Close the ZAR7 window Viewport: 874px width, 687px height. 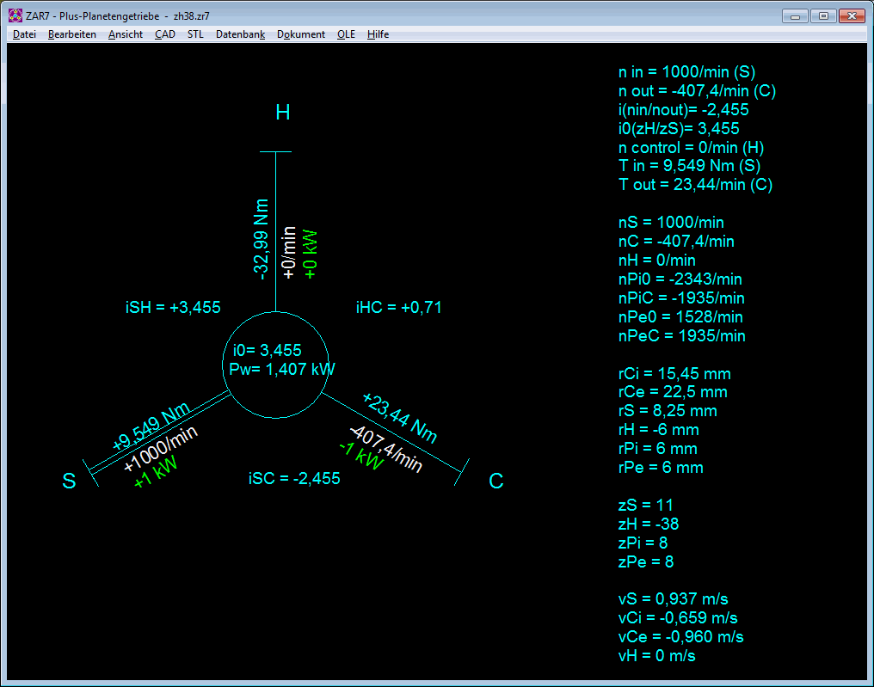pos(852,16)
